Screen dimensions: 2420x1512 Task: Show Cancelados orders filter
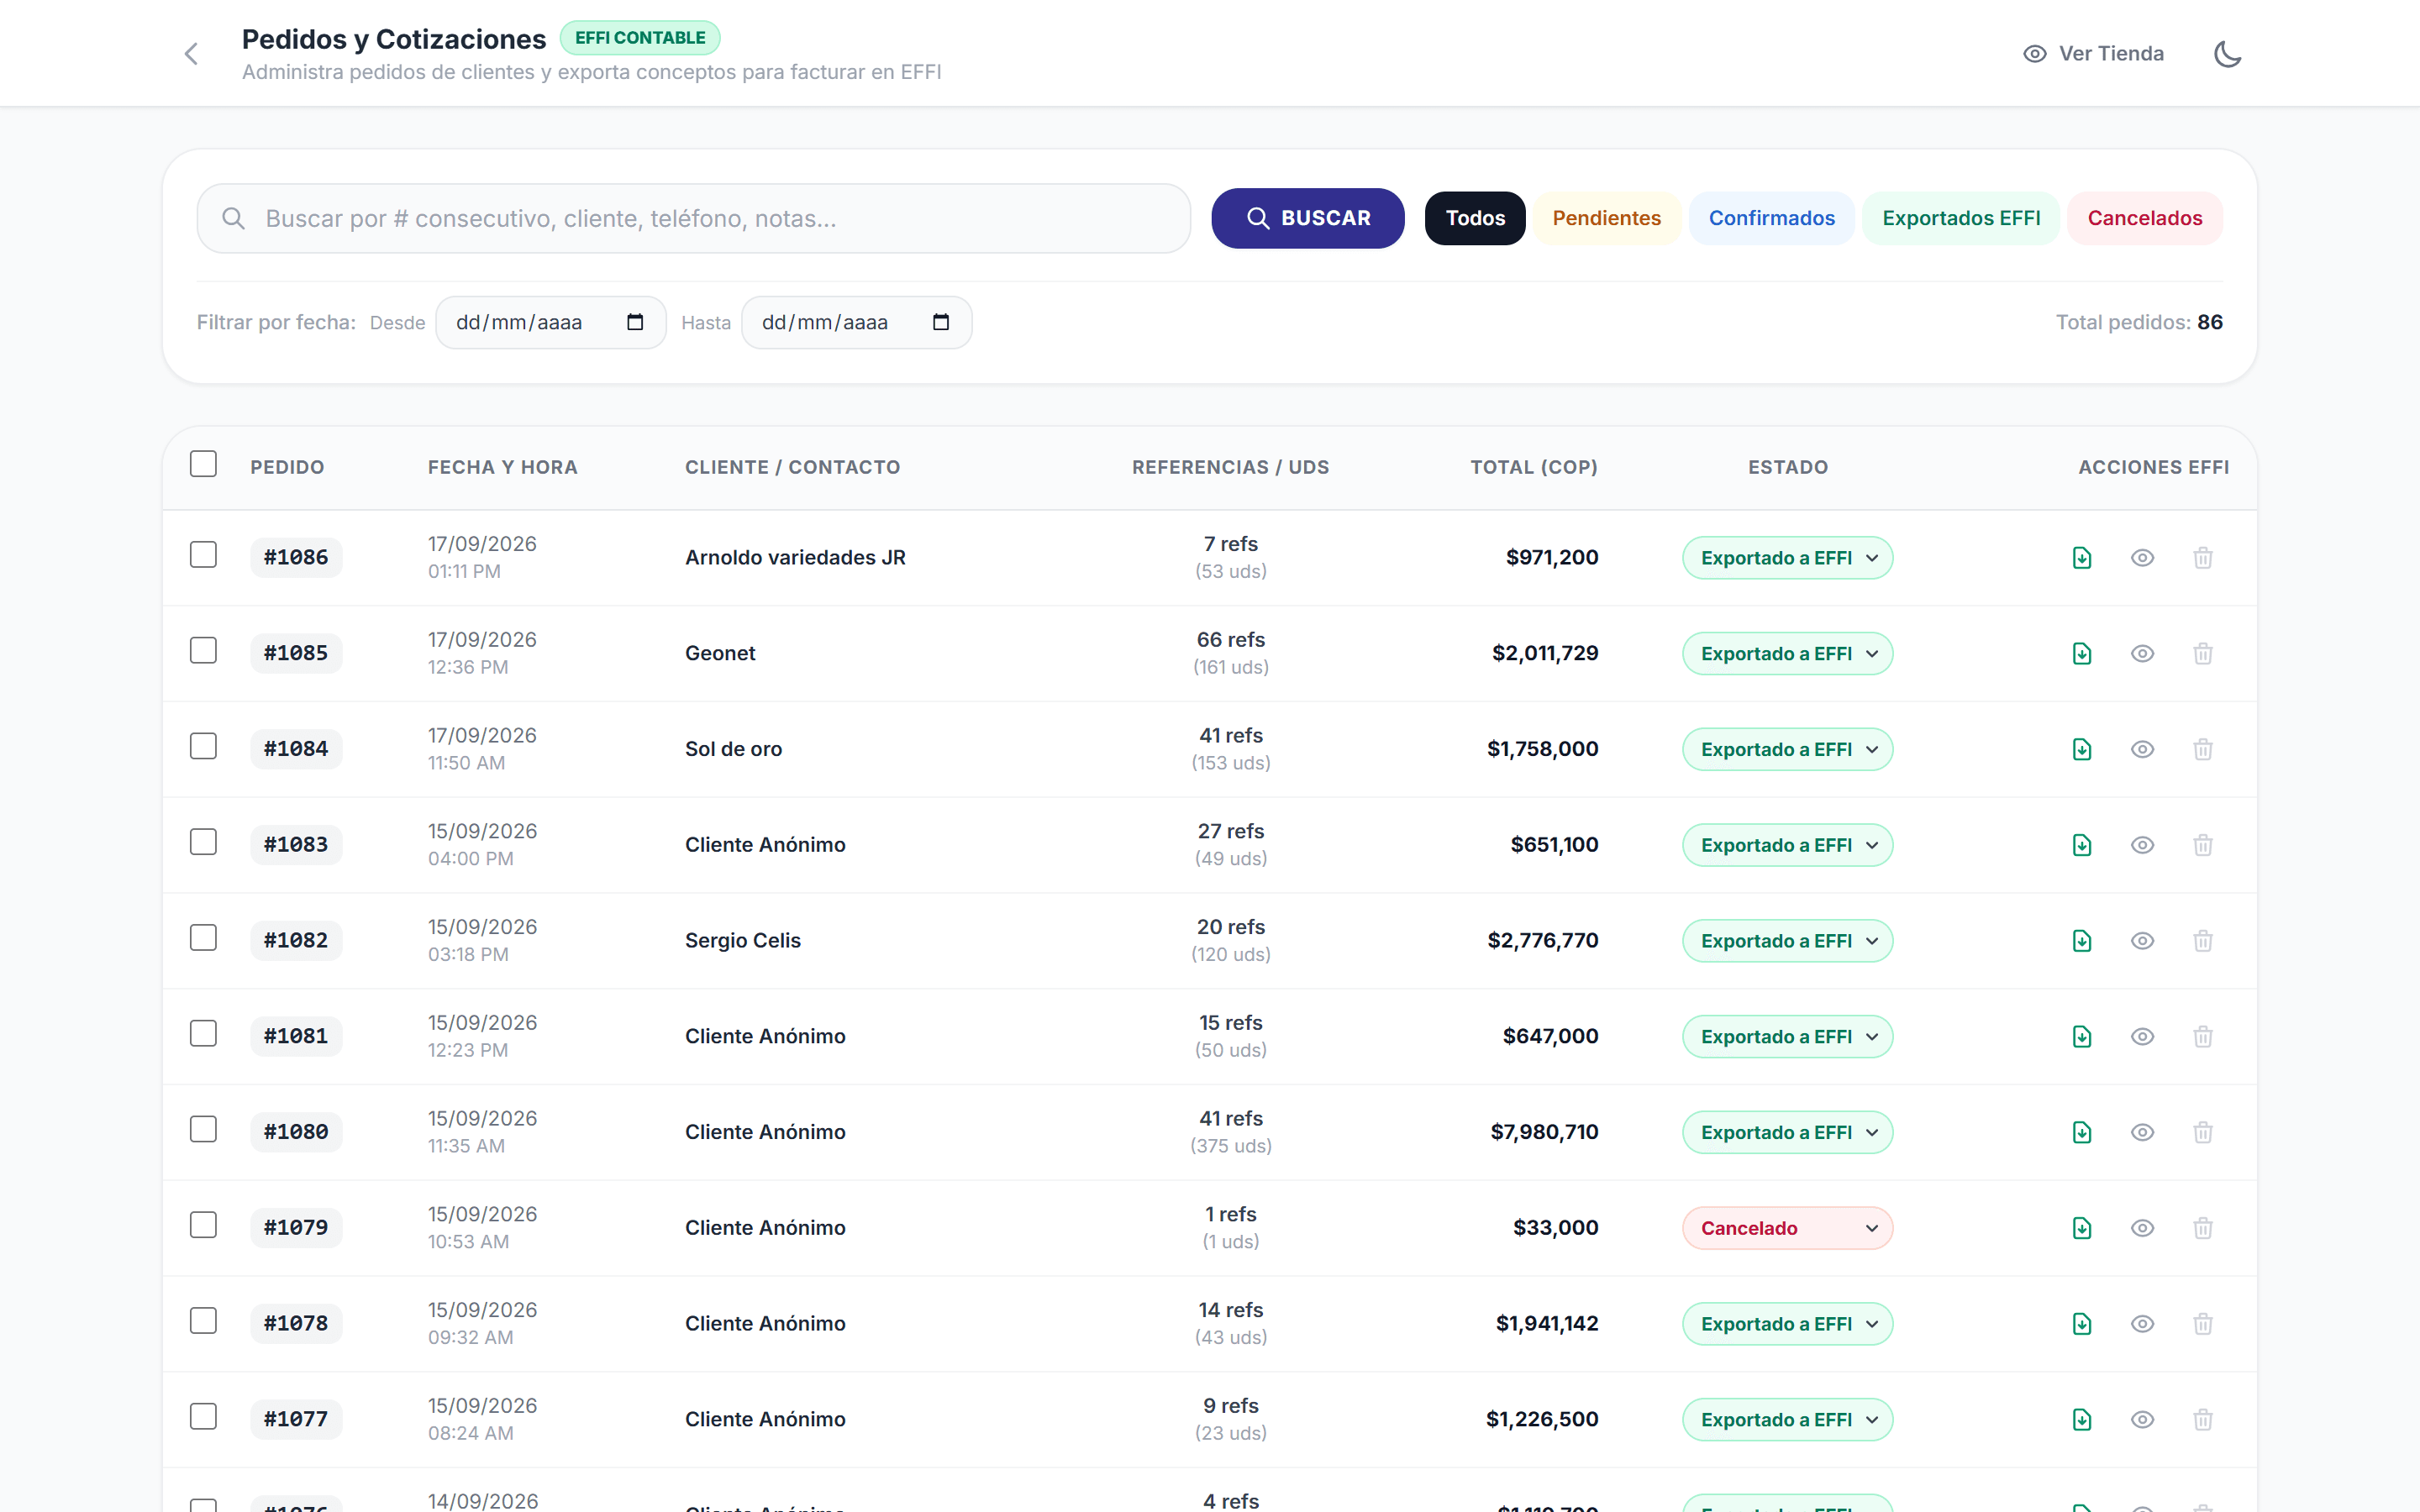click(2145, 218)
